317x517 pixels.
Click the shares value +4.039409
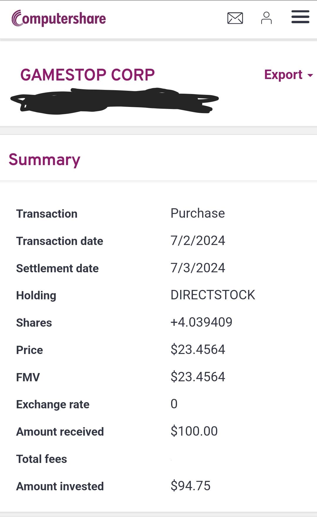[201, 322]
